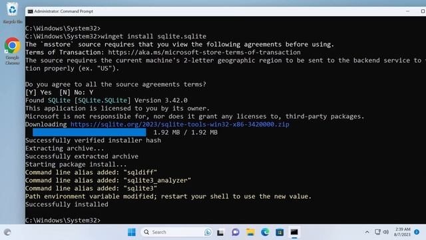The width and height of the screenshot is (426, 240).
Task: Click 'Do you agree to all the source agreements terms?'
Action: coord(116,85)
